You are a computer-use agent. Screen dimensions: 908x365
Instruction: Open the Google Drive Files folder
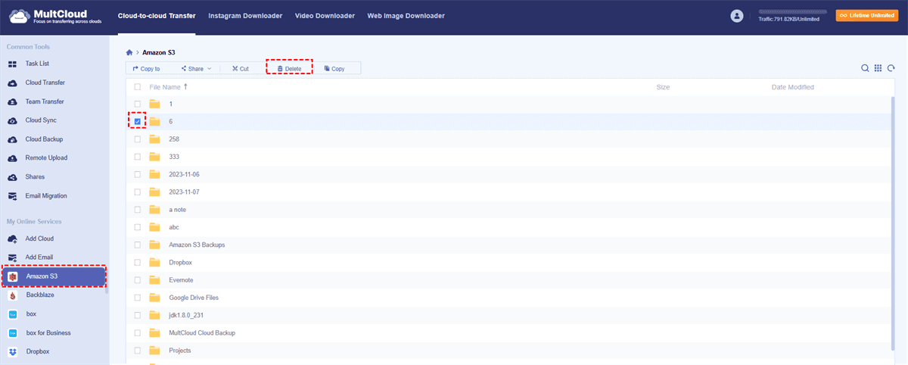(x=194, y=298)
